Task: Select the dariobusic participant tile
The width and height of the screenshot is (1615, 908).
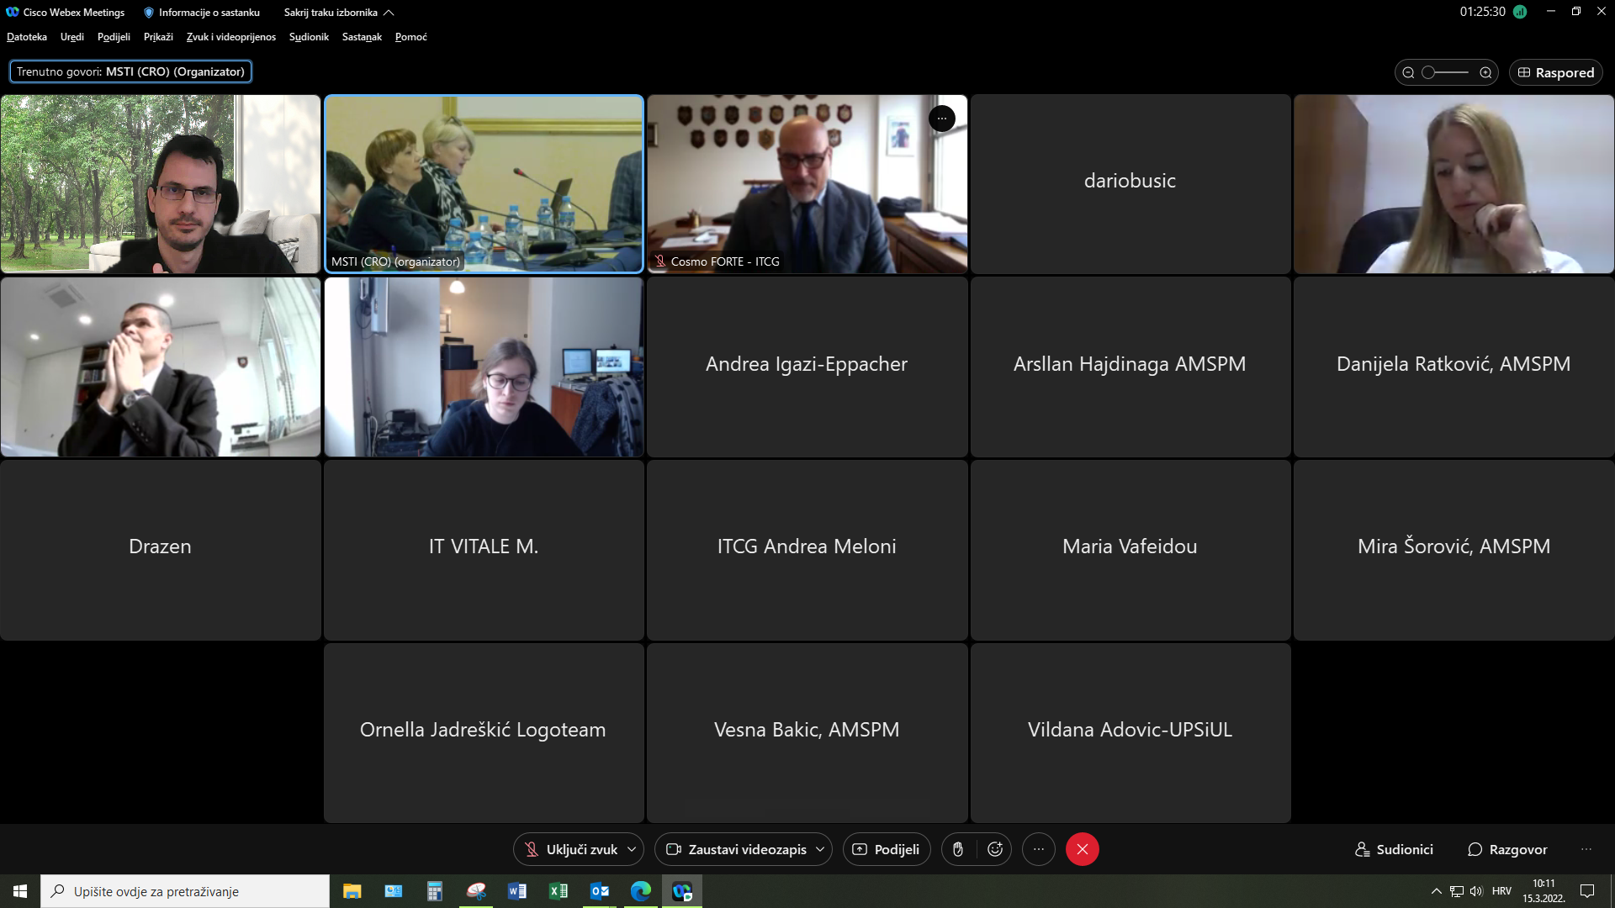Action: pyautogui.click(x=1130, y=184)
